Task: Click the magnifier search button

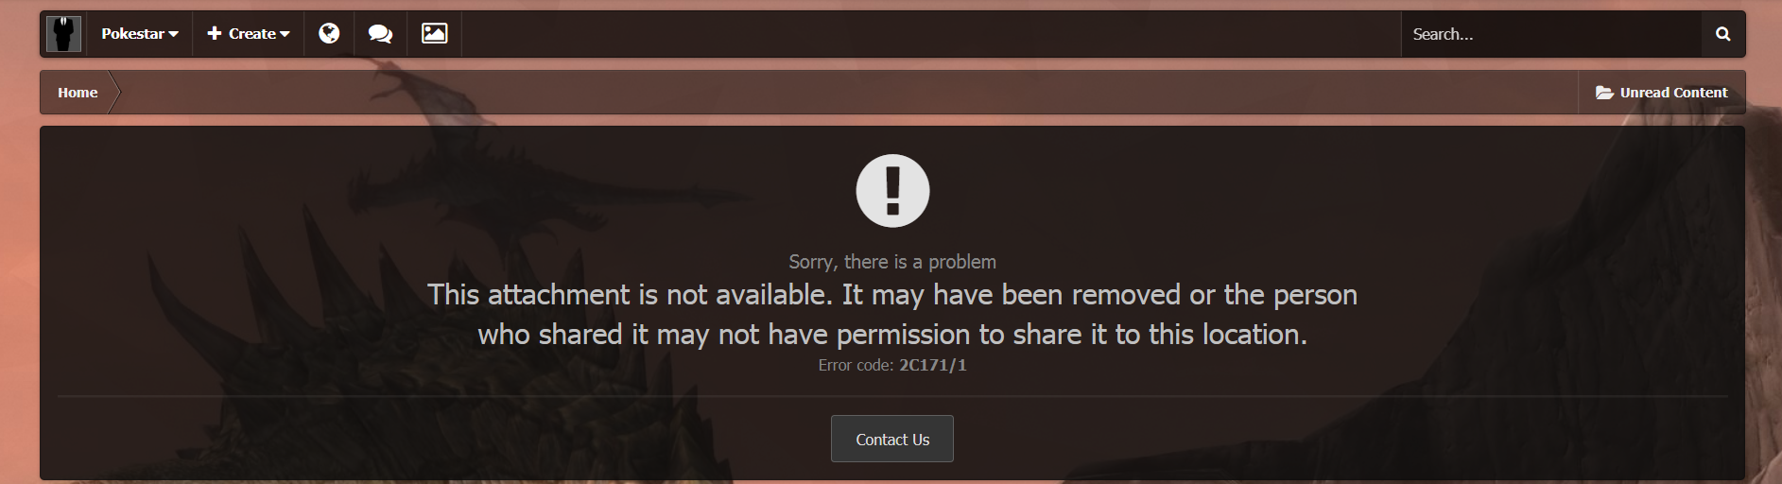Action: point(1722,34)
